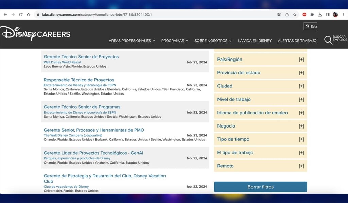The width and height of the screenshot is (348, 203).
Task: Click Lago Buena Vista, Florida location text
Action: click(75, 66)
